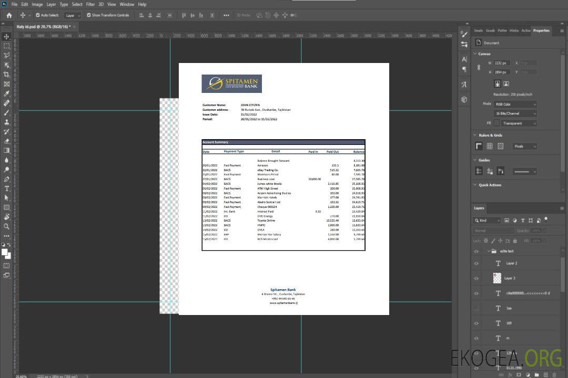Click the lock guides icon
This screenshot has height=378, width=568.
tap(490, 171)
